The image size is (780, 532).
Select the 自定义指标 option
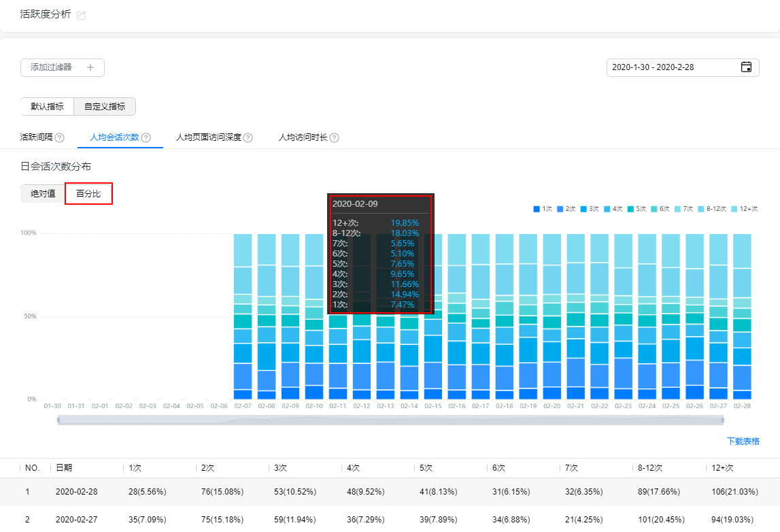coord(105,107)
